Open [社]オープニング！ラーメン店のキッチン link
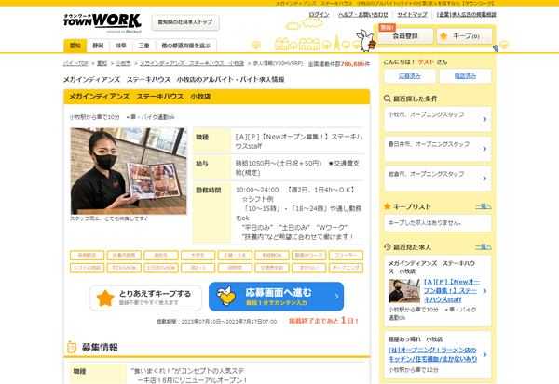 pyautogui.click(x=433, y=354)
